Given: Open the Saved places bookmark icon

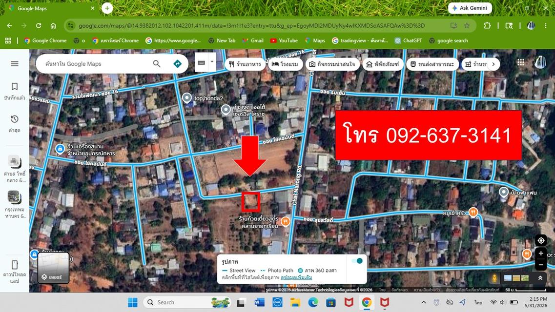Looking at the screenshot, I should (15, 87).
